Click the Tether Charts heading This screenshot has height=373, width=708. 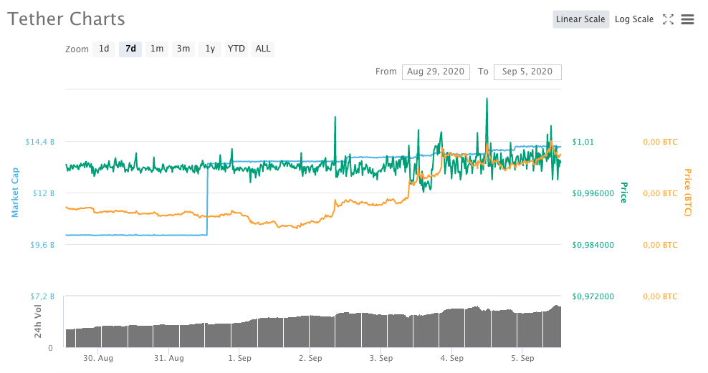tap(67, 19)
